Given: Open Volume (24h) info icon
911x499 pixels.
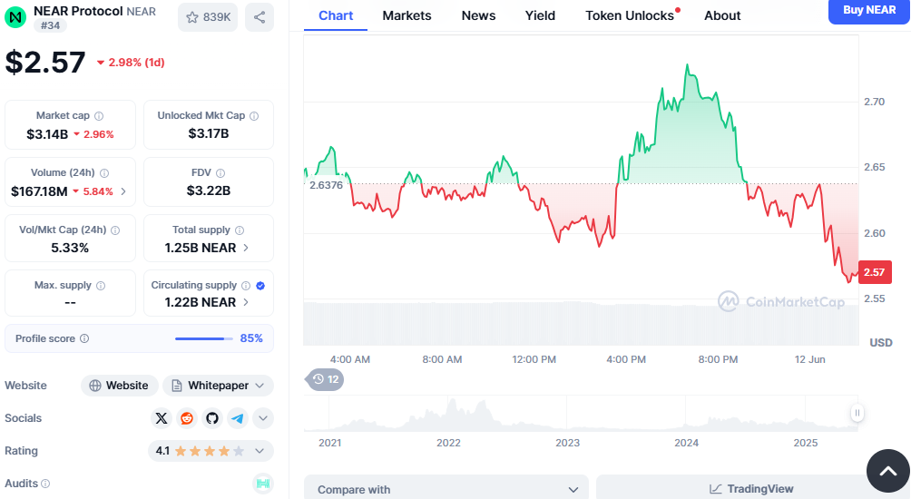Looking at the screenshot, I should pyautogui.click(x=104, y=173).
